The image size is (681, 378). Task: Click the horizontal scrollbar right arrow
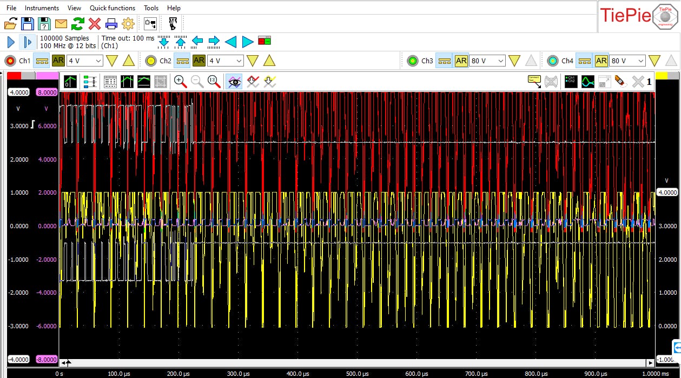coord(650,363)
